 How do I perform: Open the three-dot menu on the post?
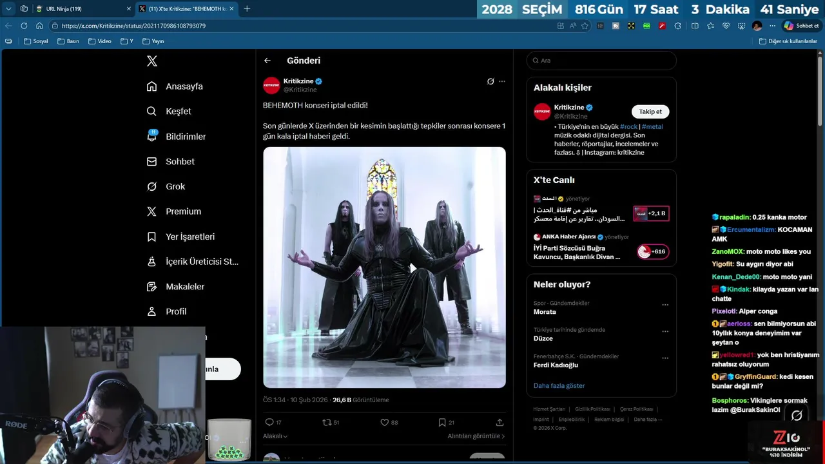pos(502,82)
